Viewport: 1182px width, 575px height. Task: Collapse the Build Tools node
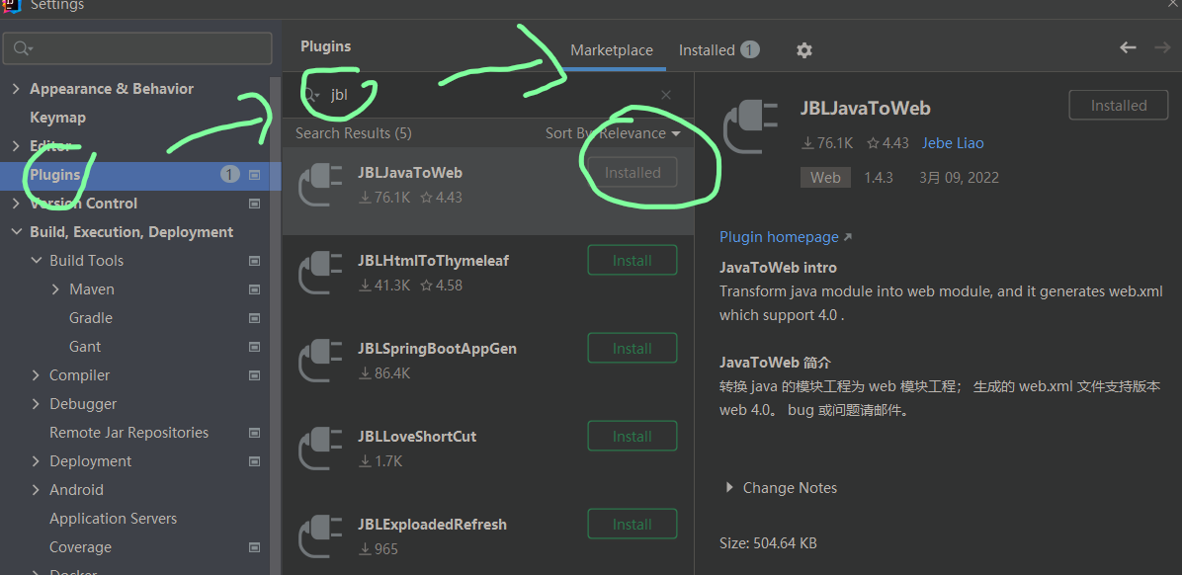36,261
